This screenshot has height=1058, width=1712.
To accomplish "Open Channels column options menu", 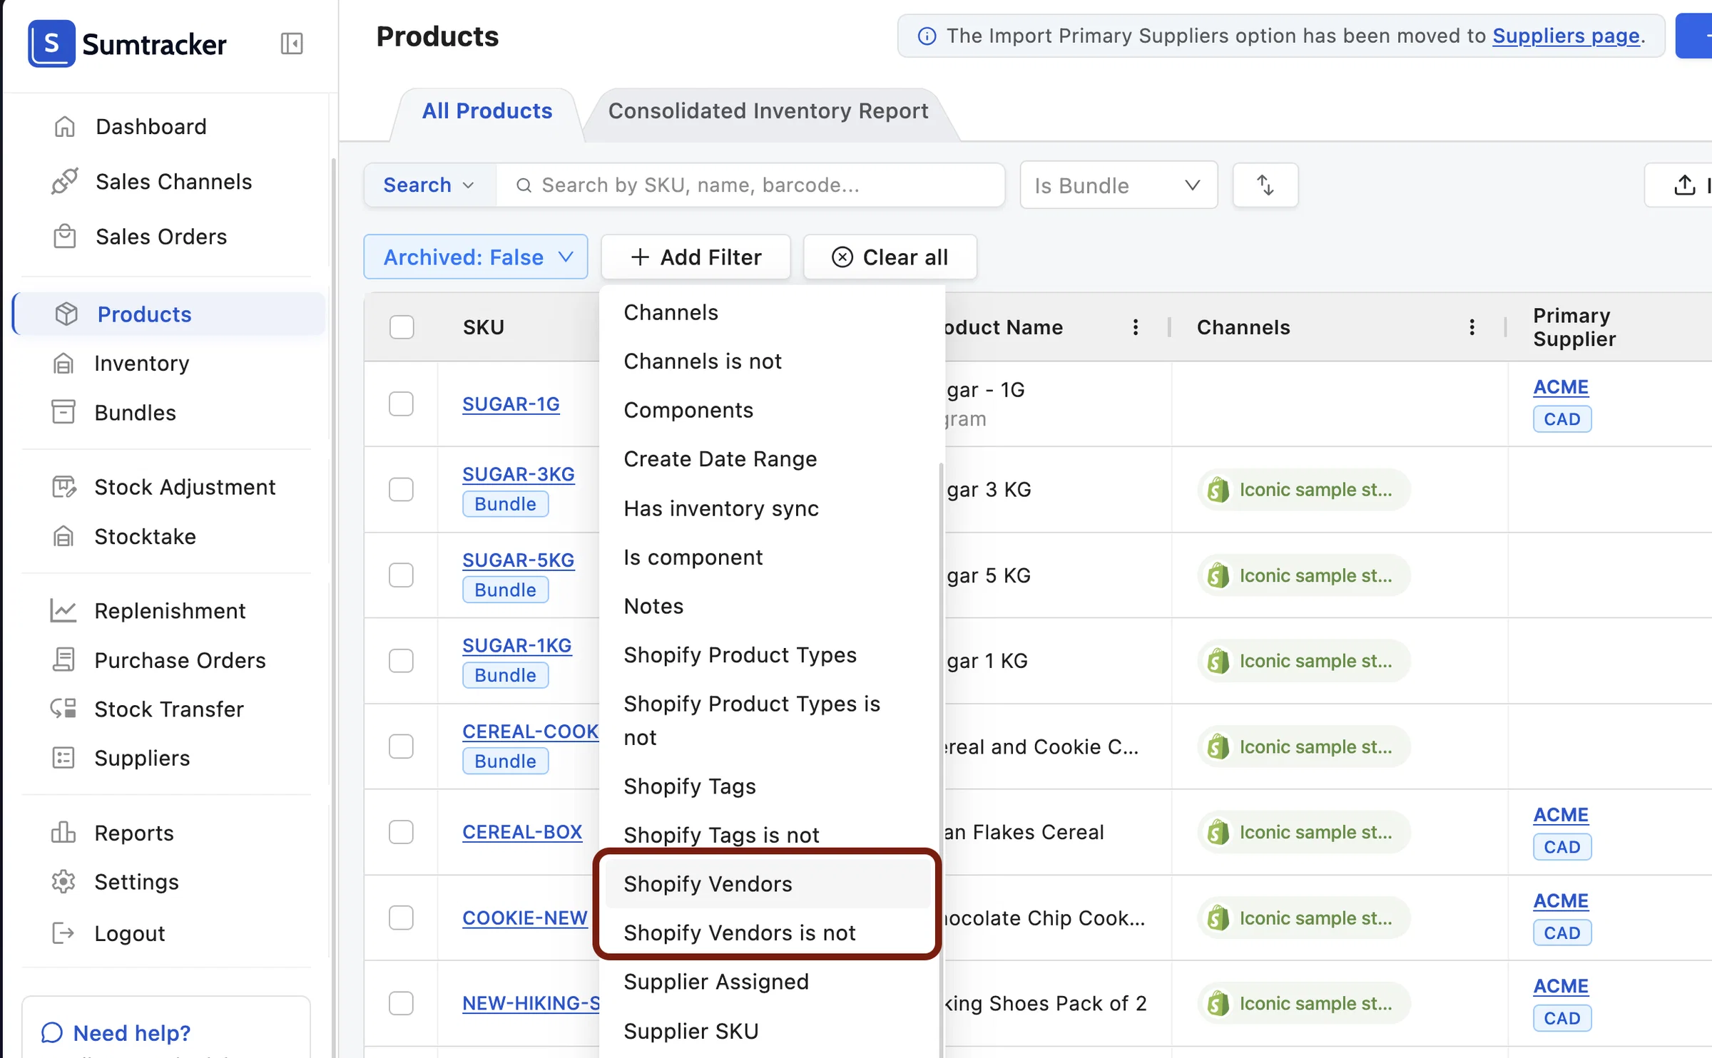I will point(1472,327).
